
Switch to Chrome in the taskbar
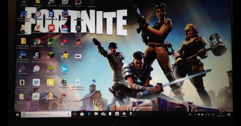pyautogui.click(x=124, y=114)
